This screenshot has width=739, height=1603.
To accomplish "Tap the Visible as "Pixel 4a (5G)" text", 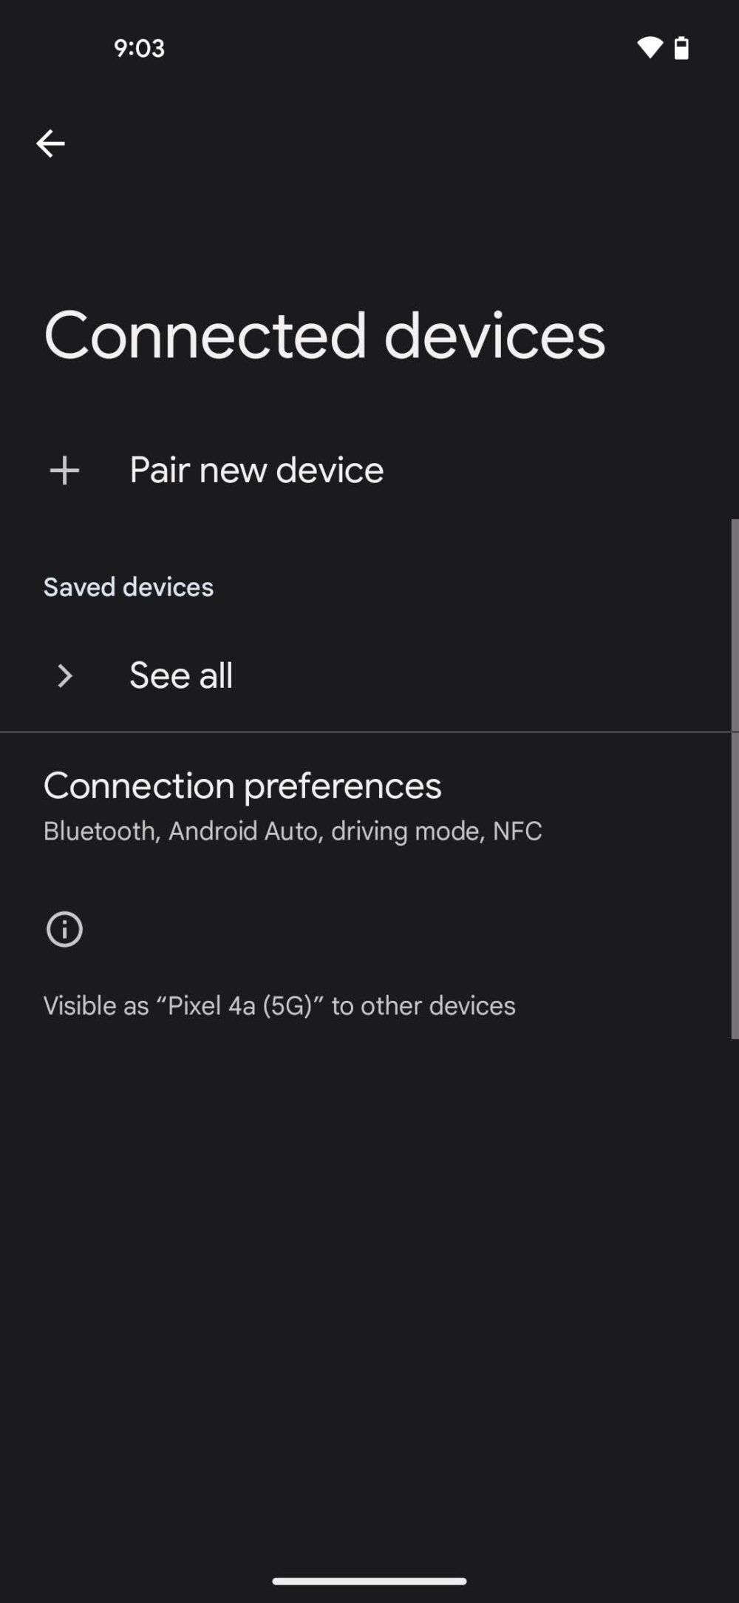I will pos(279,1006).
